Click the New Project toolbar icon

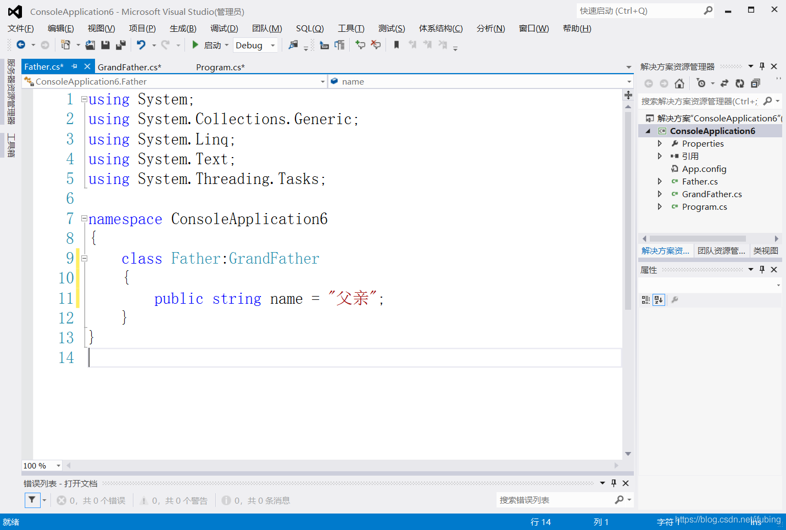click(x=65, y=45)
